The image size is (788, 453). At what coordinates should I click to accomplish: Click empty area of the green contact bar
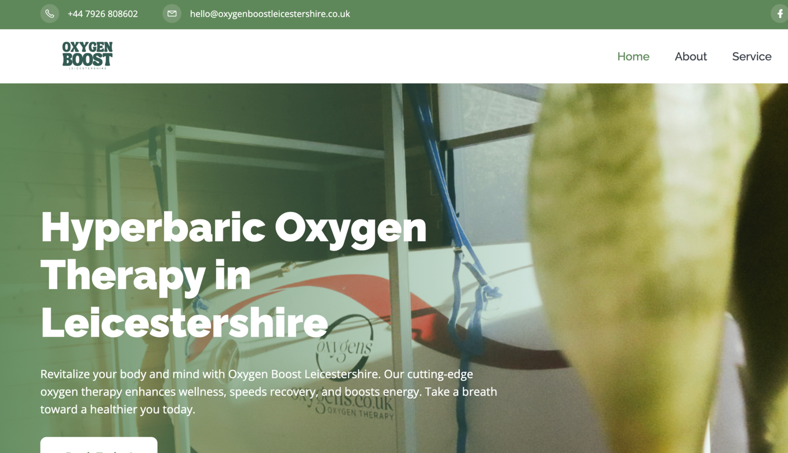(513, 14)
